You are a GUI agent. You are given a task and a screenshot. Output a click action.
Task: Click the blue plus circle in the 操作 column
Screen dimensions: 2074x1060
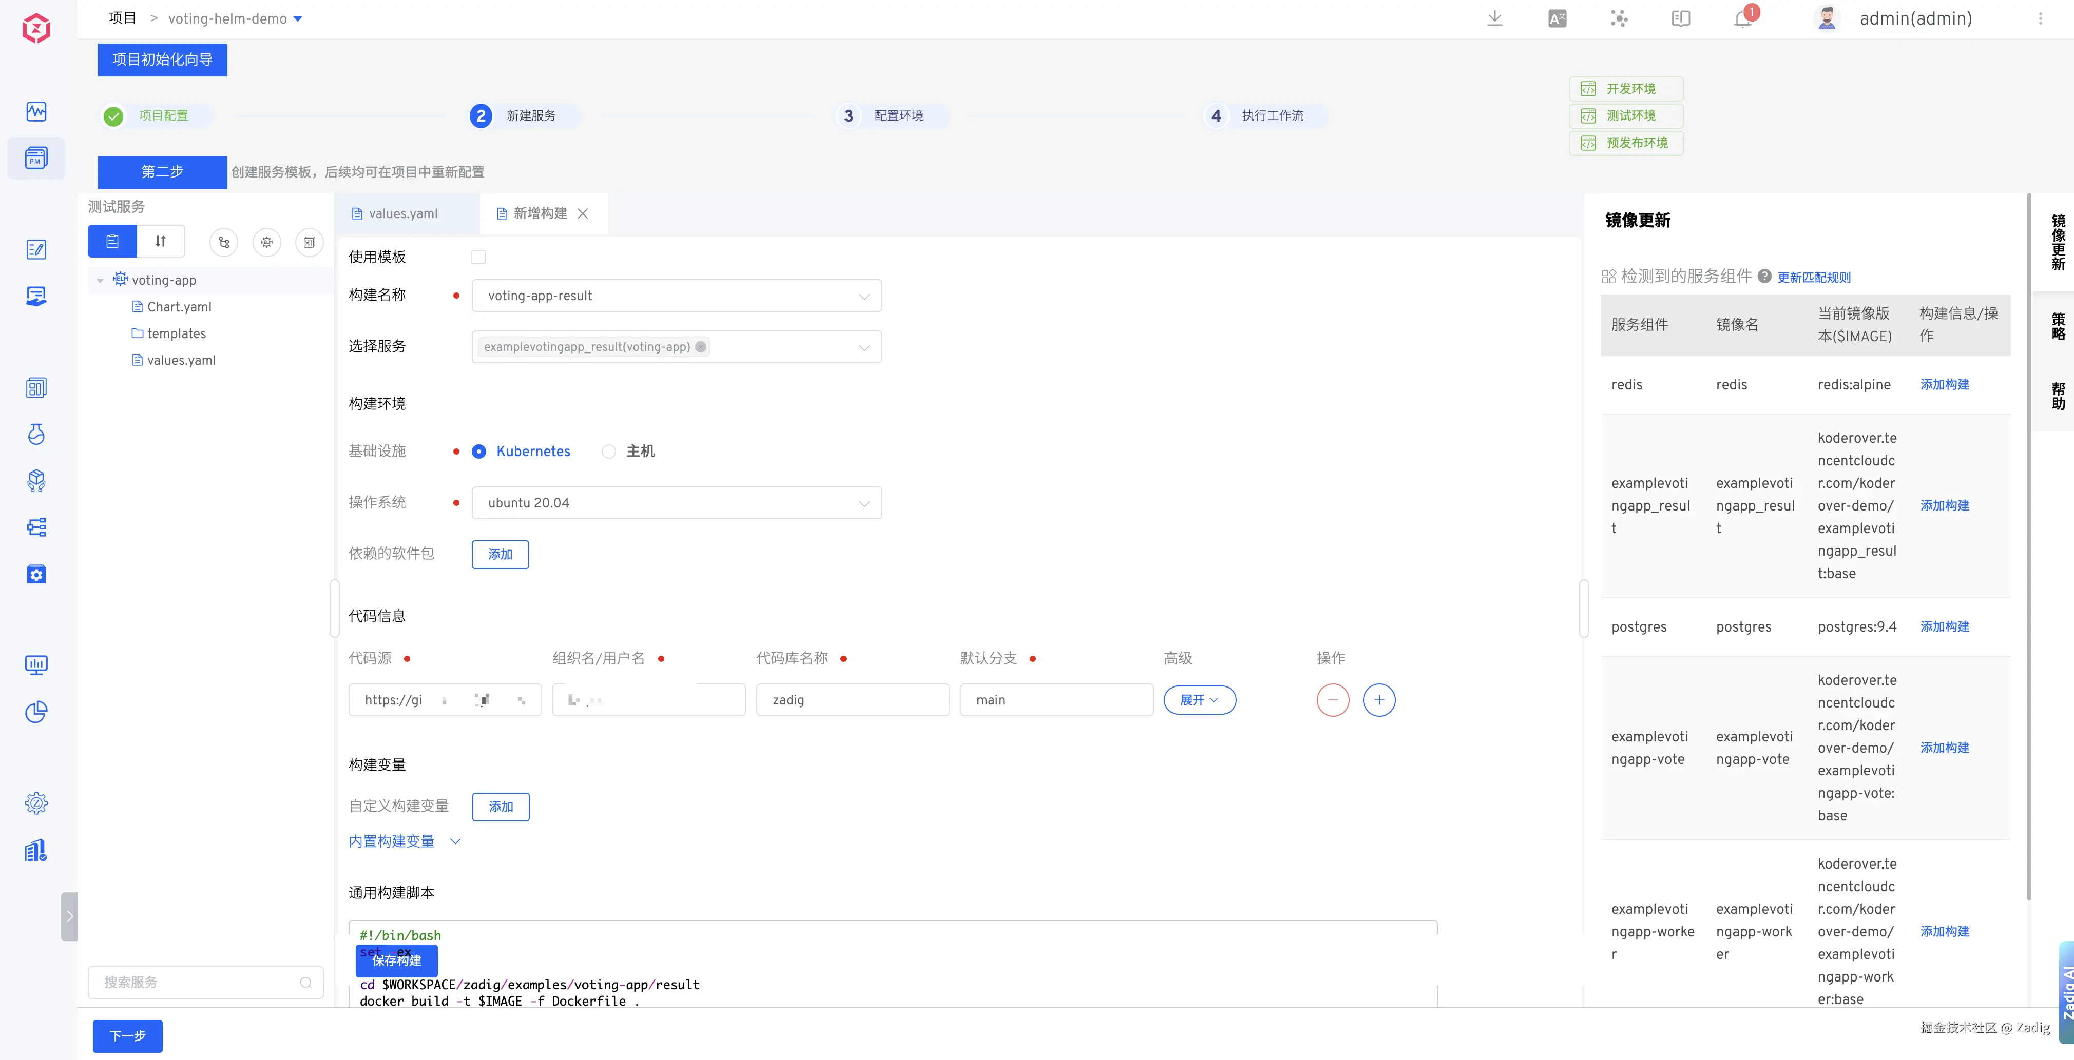pos(1379,700)
